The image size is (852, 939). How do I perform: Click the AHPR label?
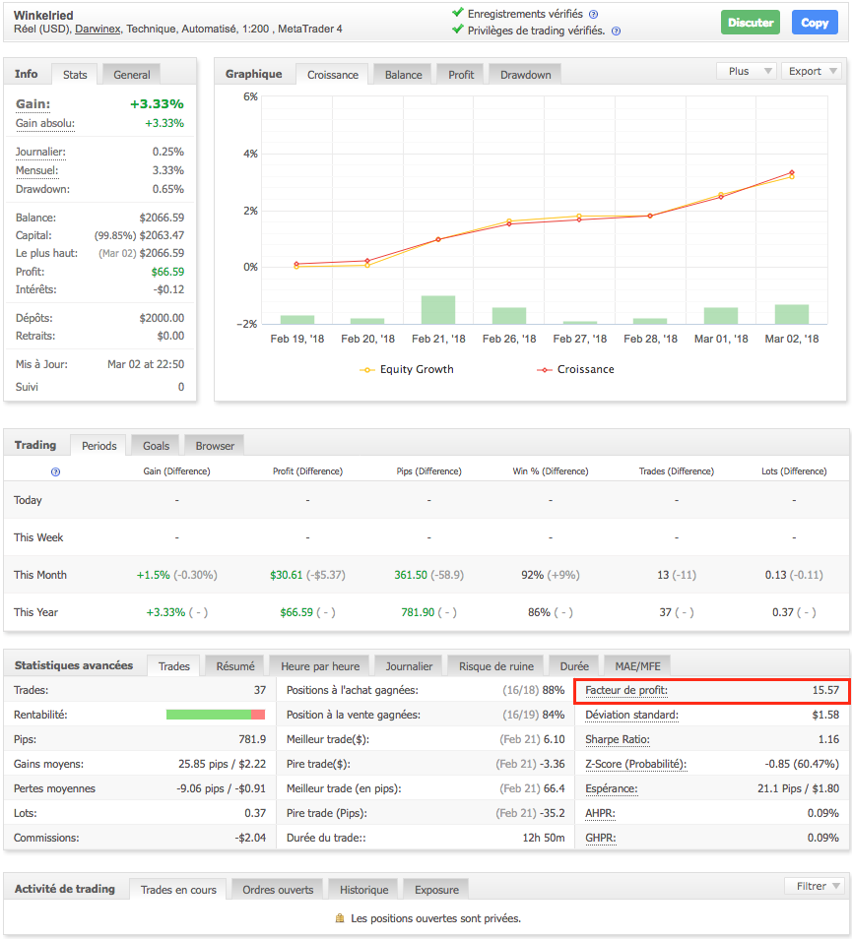coord(600,813)
